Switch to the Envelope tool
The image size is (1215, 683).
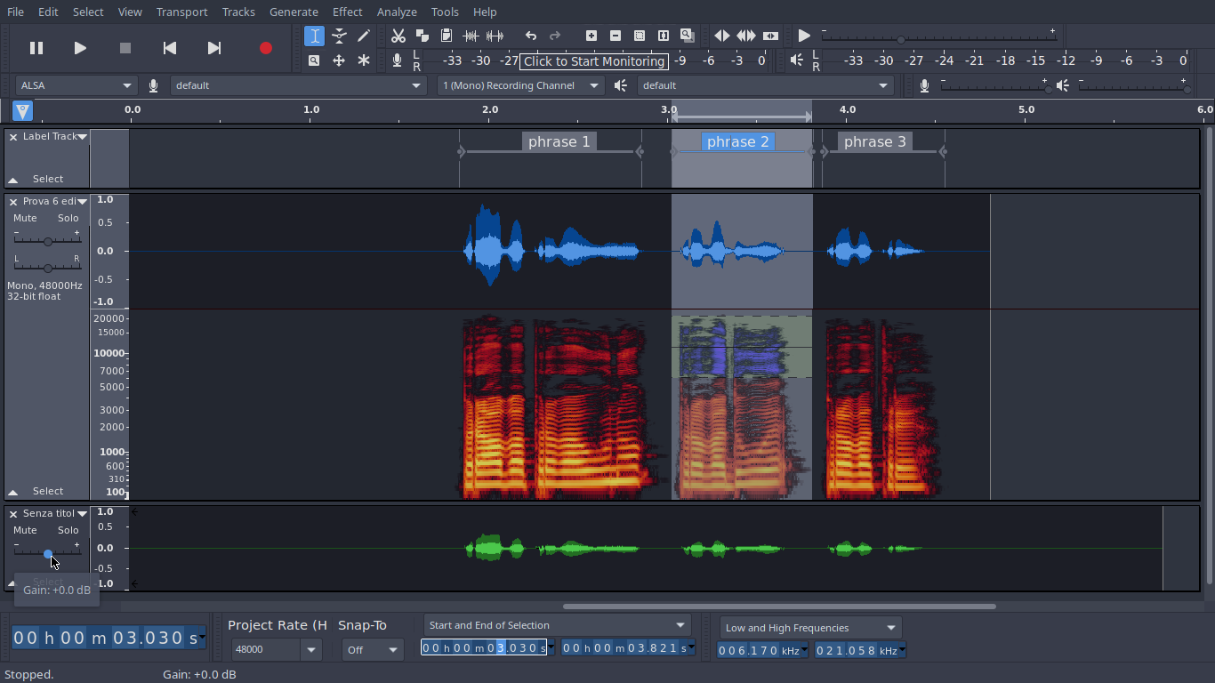(x=340, y=36)
